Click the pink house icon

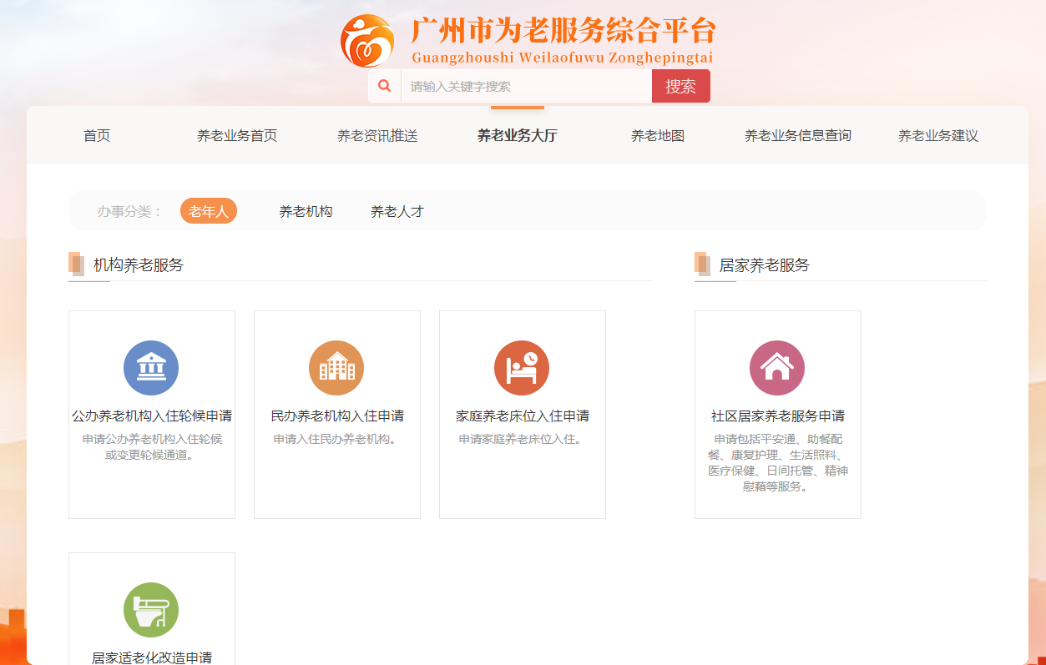(x=777, y=368)
